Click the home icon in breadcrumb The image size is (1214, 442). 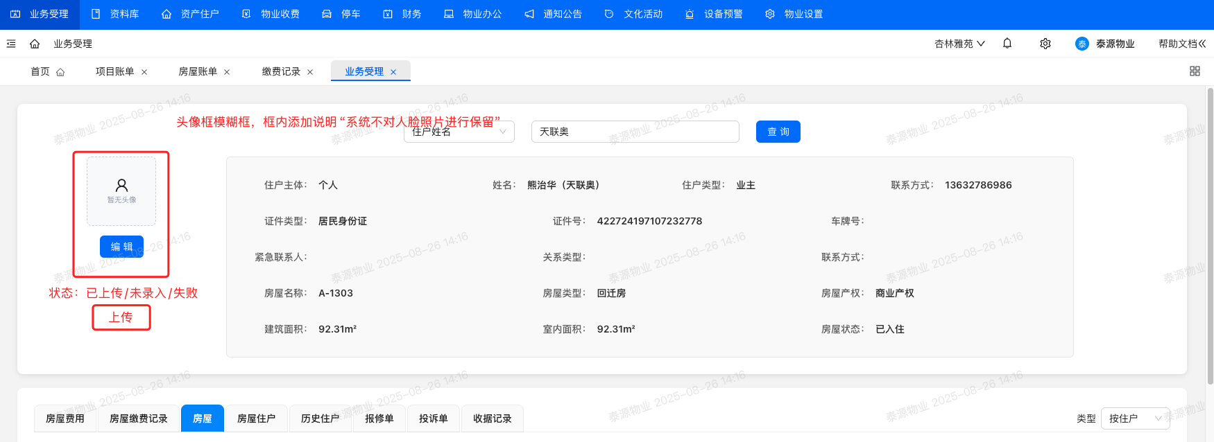(x=35, y=44)
